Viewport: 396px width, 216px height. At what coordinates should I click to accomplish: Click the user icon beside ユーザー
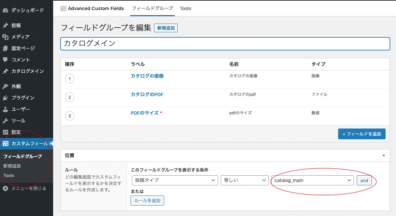5,109
